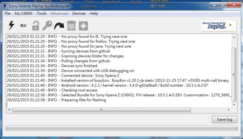Open the Tools menu

point(42,13)
